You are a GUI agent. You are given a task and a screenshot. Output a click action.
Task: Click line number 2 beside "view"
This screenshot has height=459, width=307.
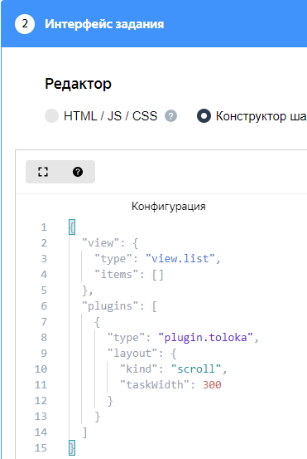point(44,243)
